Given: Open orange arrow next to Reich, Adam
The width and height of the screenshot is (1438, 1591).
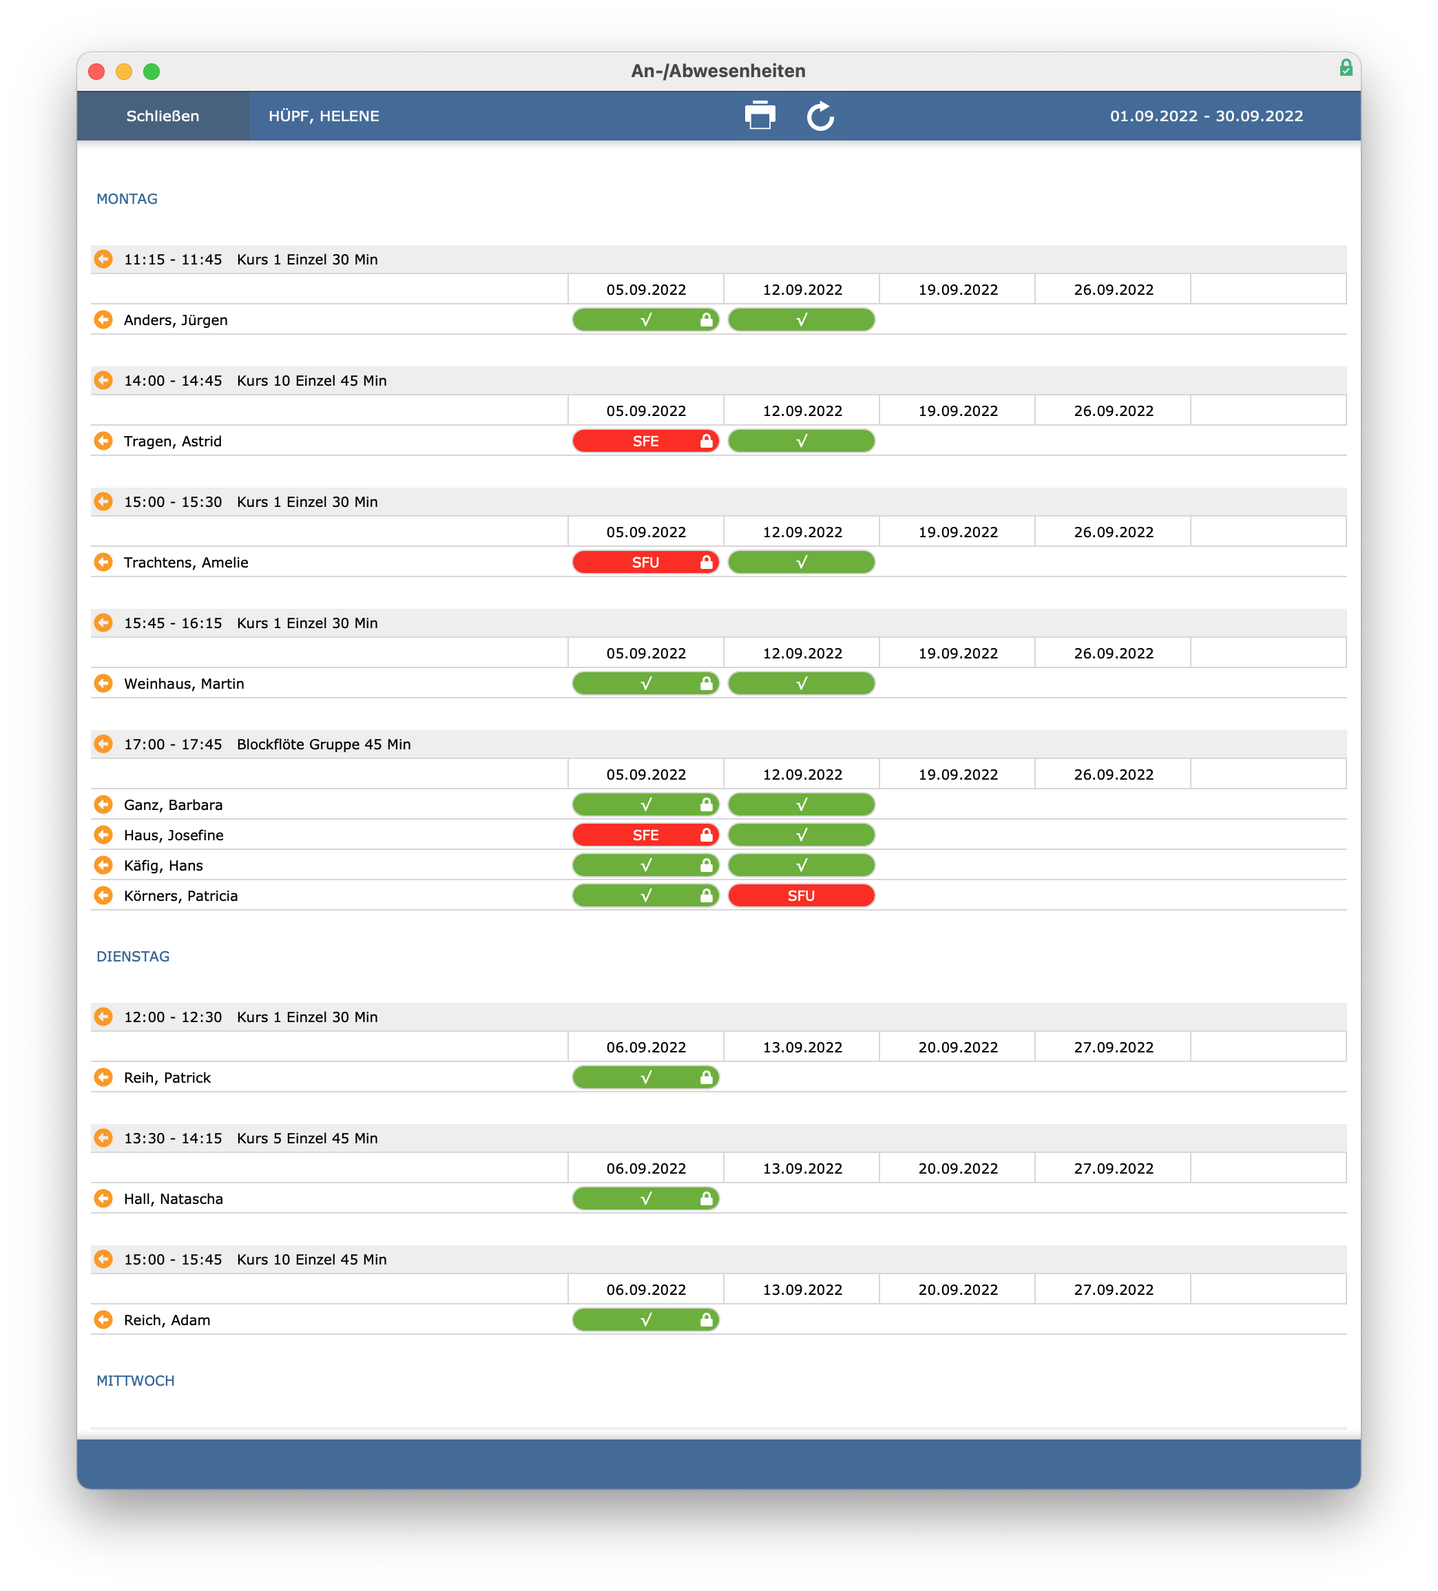Looking at the screenshot, I should click(103, 1320).
